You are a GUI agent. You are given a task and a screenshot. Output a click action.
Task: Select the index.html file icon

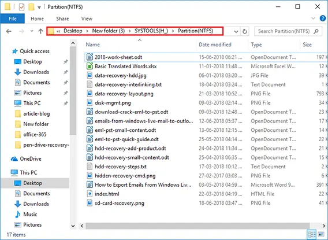pos(90,194)
